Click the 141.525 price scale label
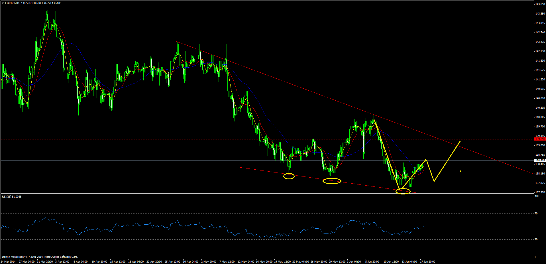Screen dimensions: 546x264 coord(540,70)
